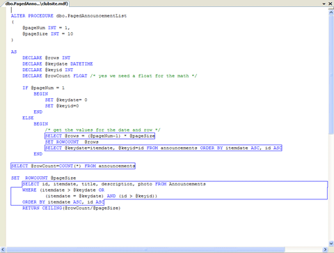The height and width of the screenshot is (253, 334).
Task: Click the SET ROWCOUNT @rows line
Action: click(x=72, y=142)
